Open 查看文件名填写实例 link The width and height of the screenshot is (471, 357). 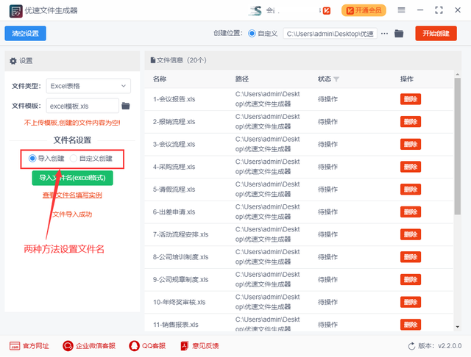pyautogui.click(x=72, y=195)
